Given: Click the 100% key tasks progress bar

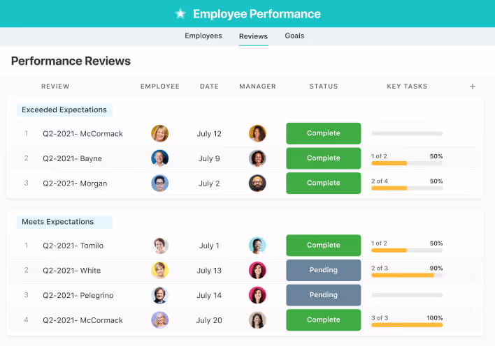Looking at the screenshot, I should (x=406, y=325).
